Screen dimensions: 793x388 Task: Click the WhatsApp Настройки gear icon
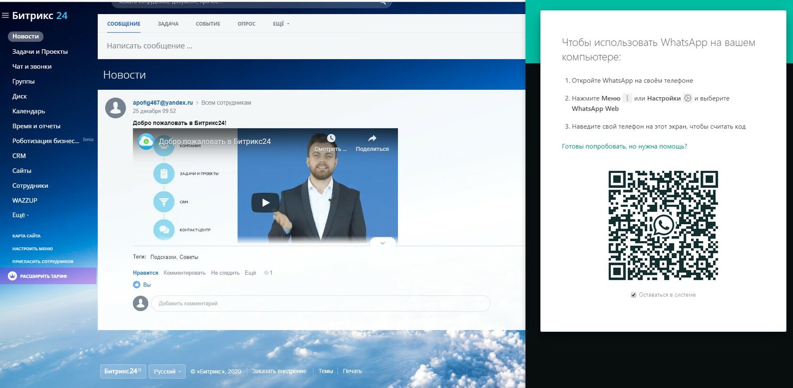(x=688, y=98)
